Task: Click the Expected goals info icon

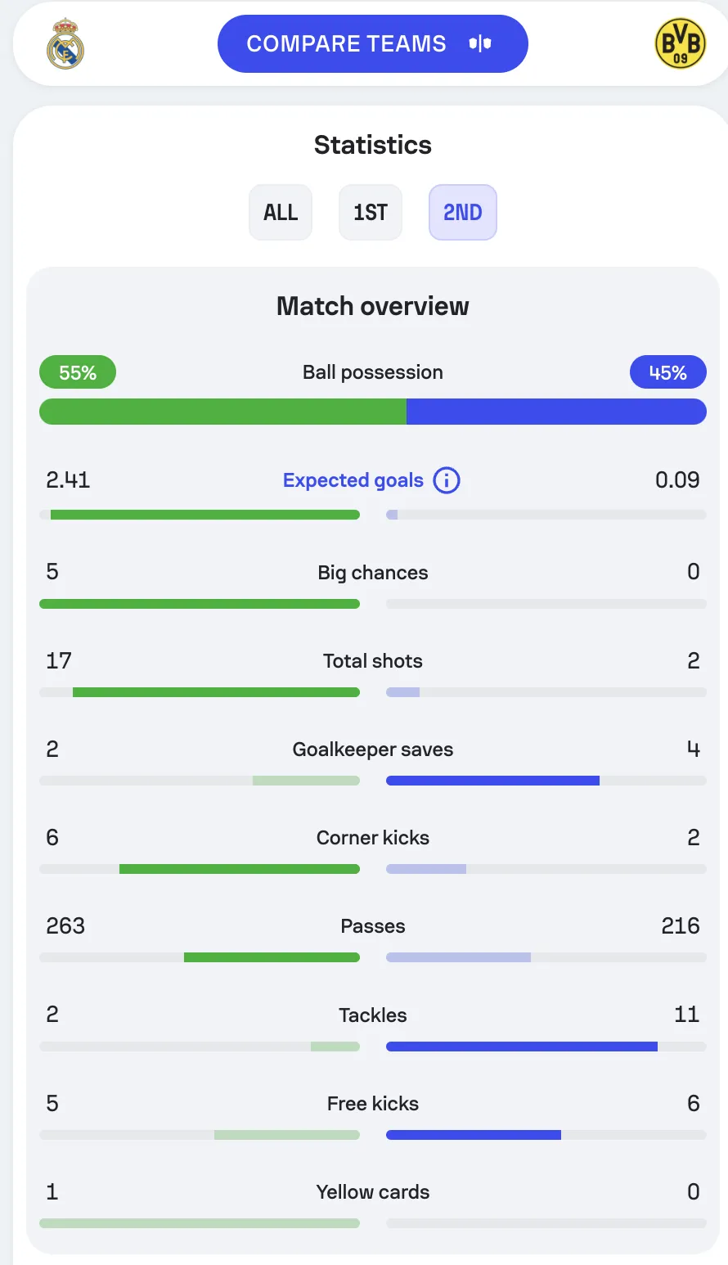Action: tap(446, 480)
